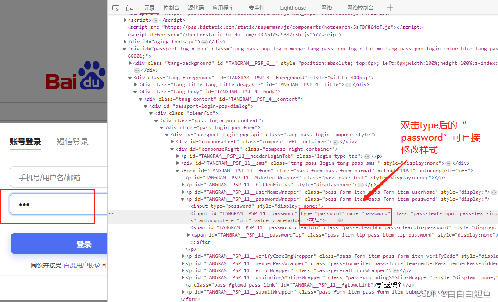Click the password input field with dots
The image size is (498, 302).
point(59,204)
